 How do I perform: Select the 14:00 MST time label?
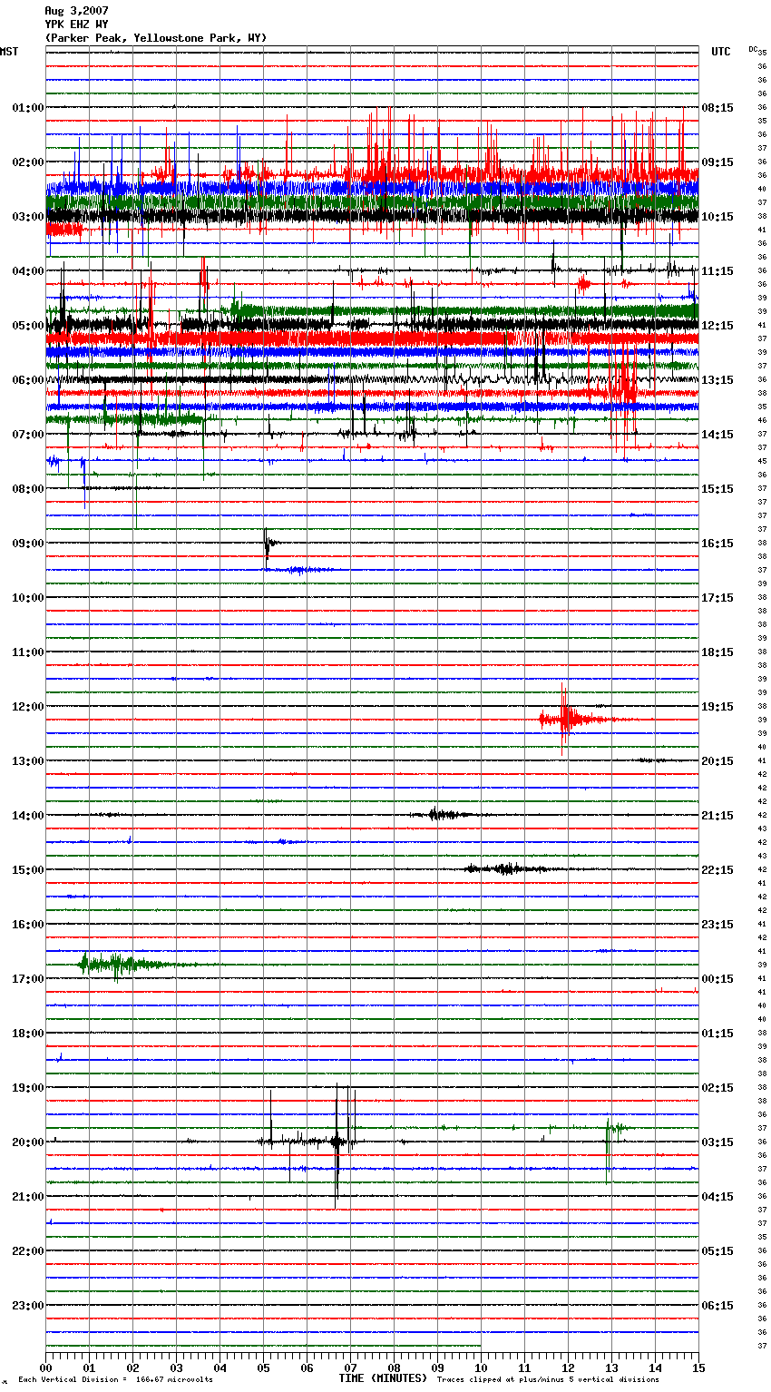[28, 815]
